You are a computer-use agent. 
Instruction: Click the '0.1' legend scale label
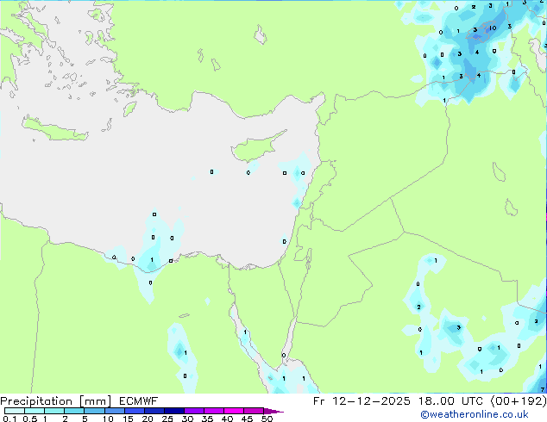point(9,419)
